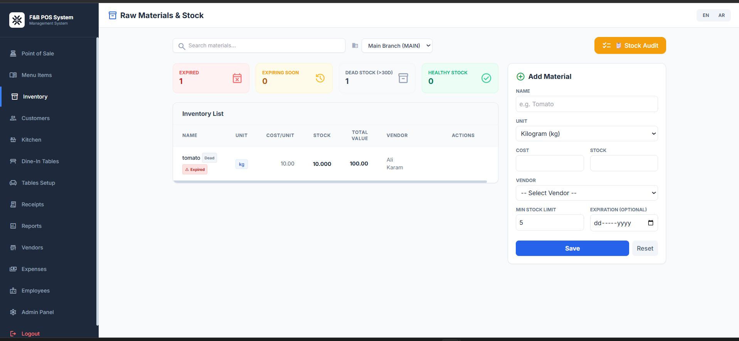Screen dimensions: 739x341
Task: Click the F&B POS System logo icon
Action: [17, 20]
